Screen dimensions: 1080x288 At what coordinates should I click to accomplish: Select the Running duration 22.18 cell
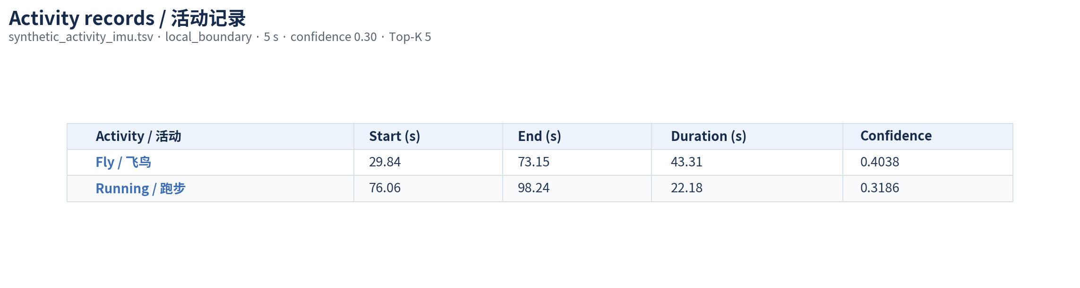(747, 189)
